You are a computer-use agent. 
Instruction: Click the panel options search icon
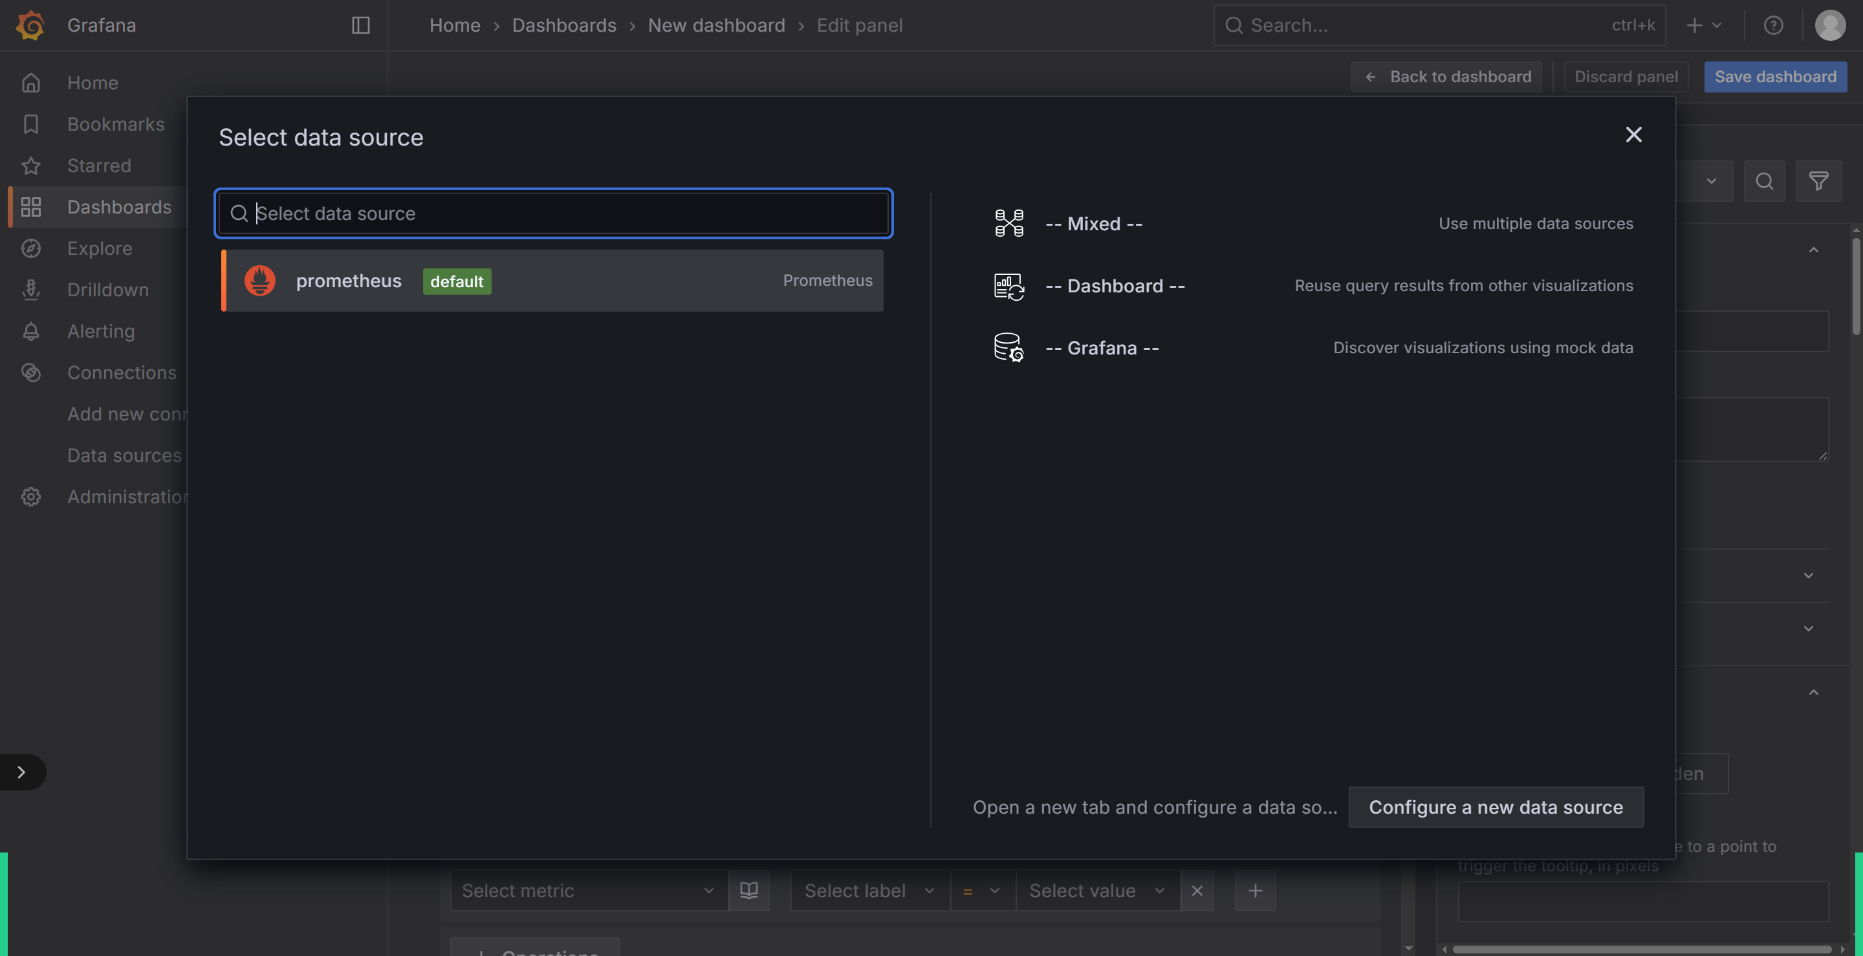1764,181
